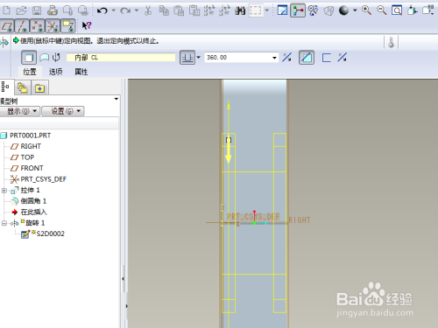Click the zoom out magnifier
Image resolution: width=438 pixels, height=328 pixels.
[381, 10]
